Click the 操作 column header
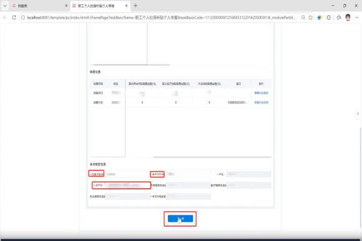This screenshot has height=241, width=362. click(261, 84)
